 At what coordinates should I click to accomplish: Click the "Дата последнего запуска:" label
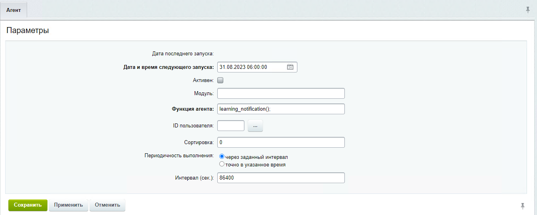tap(183, 53)
